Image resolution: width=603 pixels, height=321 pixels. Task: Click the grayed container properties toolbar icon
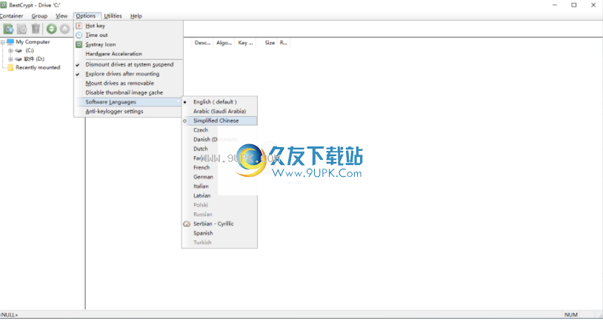tap(22, 29)
